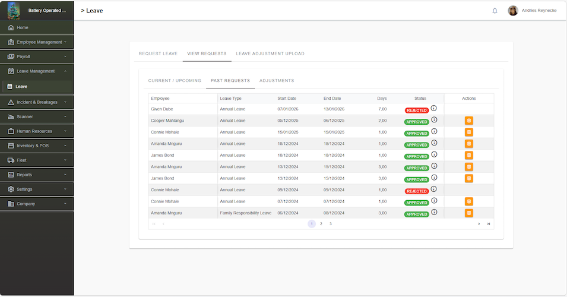Screen dimensions: 567x297
Task: Show info for Family Responsibility Leave request
Action: (434, 212)
